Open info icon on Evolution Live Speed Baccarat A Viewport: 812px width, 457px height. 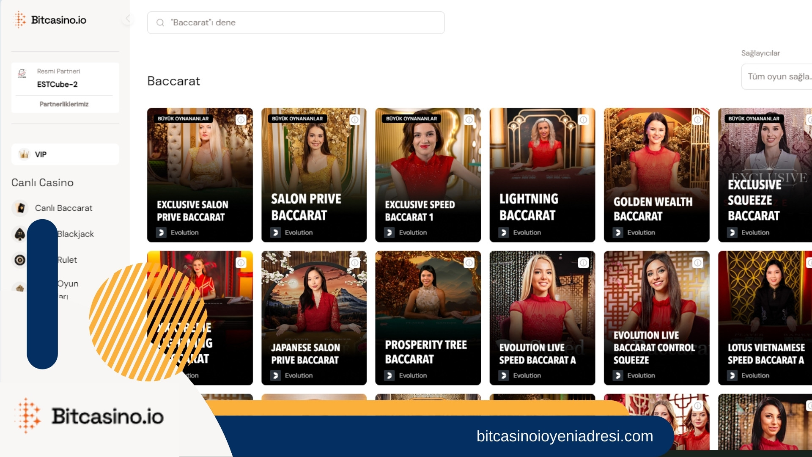[x=583, y=263]
